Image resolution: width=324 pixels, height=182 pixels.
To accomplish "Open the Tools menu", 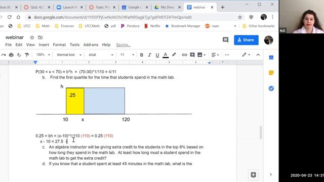I will [74, 45].
